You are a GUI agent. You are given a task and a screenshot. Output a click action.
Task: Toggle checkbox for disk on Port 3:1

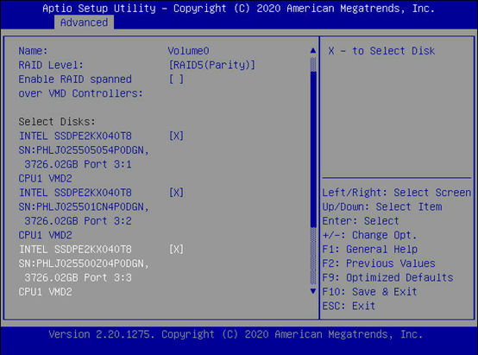pyautogui.click(x=177, y=136)
